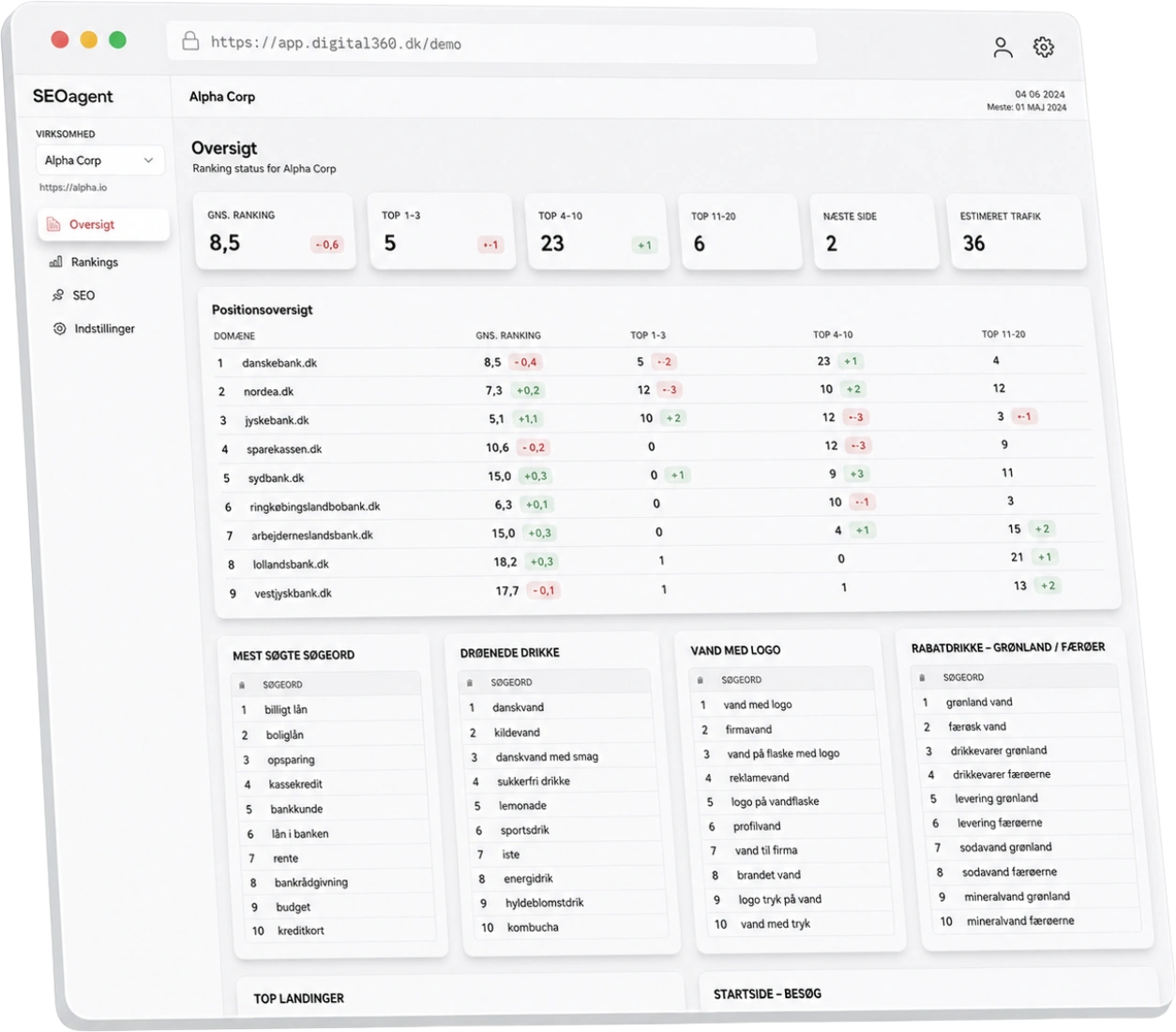
Task: Click the STARTSIDE – BESØG panel heading
Action: (x=767, y=994)
